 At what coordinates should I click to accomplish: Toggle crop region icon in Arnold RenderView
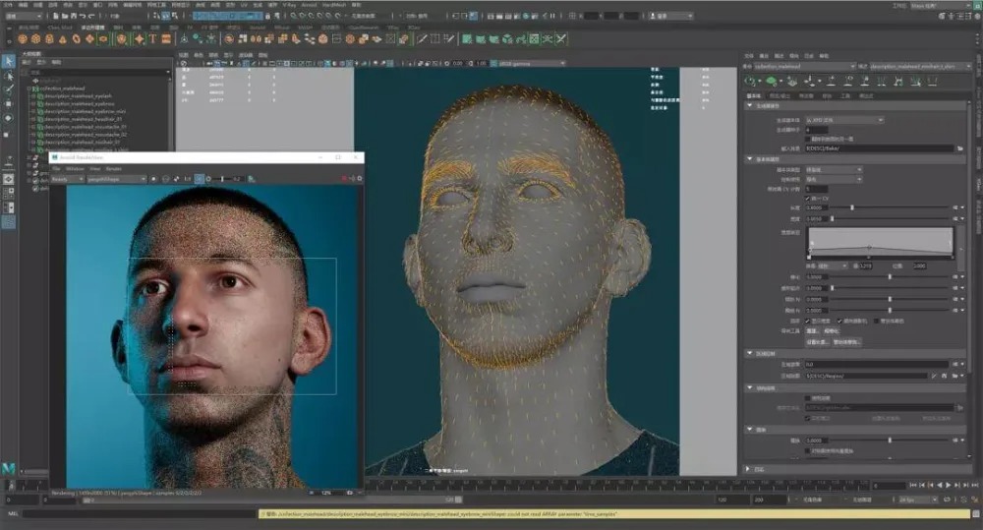click(200, 179)
